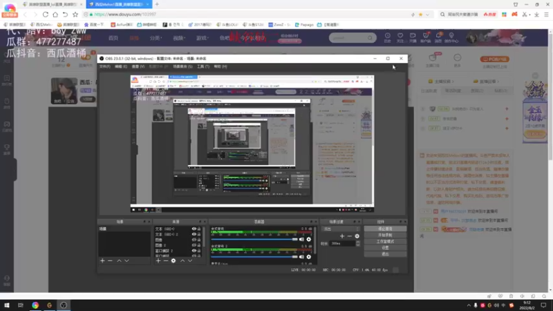Go to Douyu 首页 navigation link
This screenshot has width=553, height=311.
(x=113, y=38)
